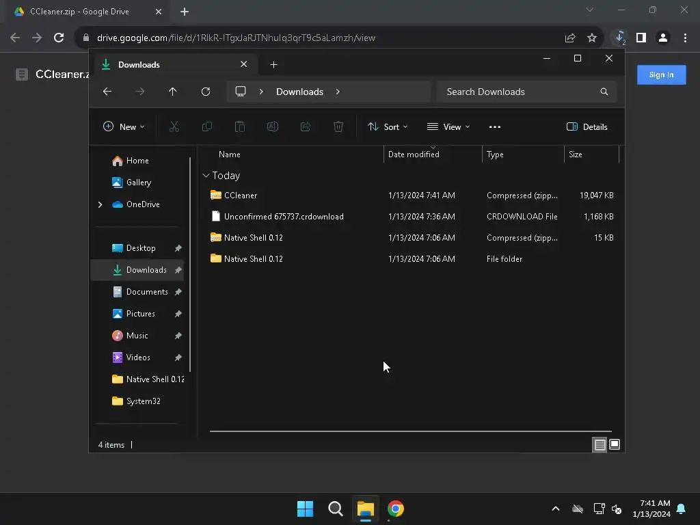Toggle the Details pane

point(587,126)
